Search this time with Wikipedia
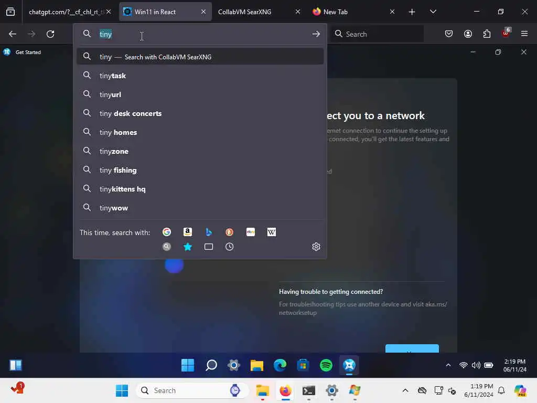The image size is (537, 403). [x=272, y=232]
